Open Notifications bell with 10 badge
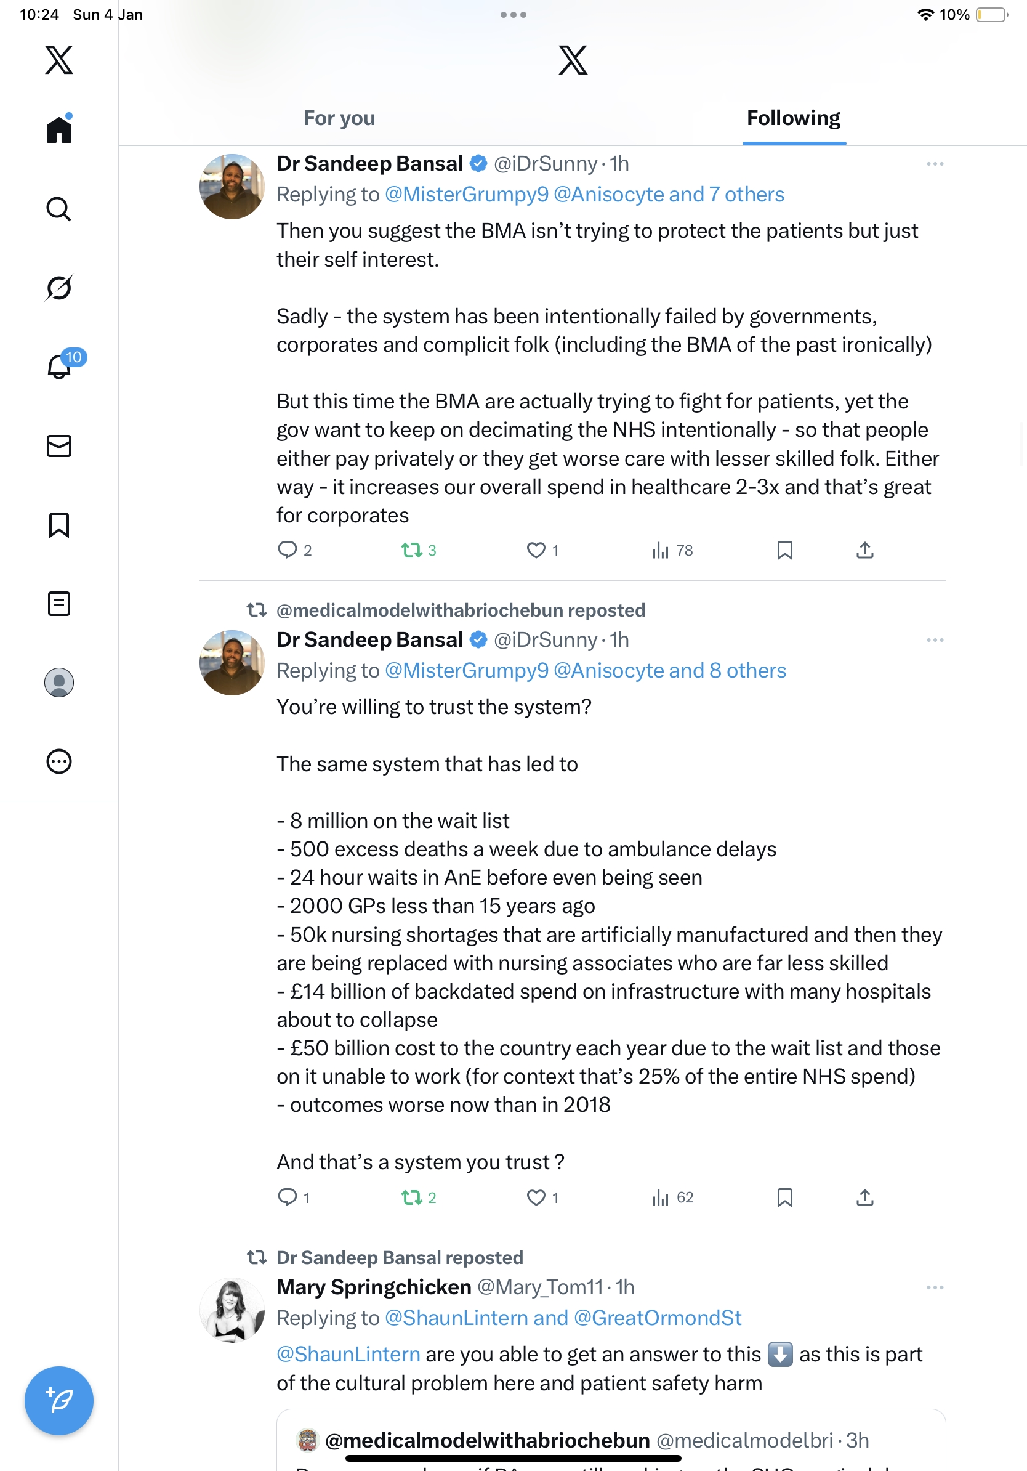 click(x=60, y=367)
